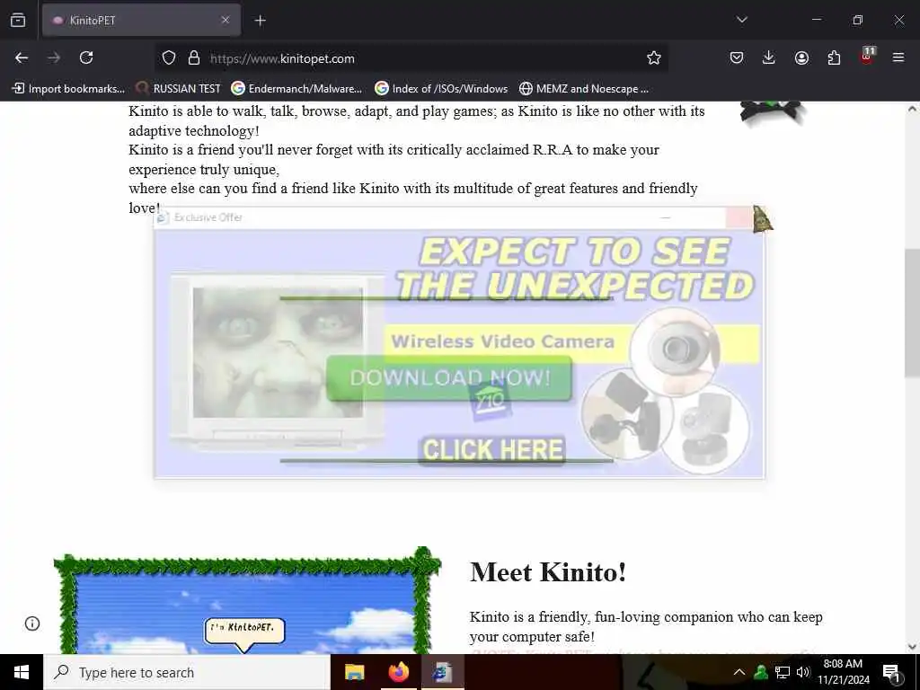Click the DOWNLOAD NOW! green button
The width and height of the screenshot is (920, 690).
[x=449, y=378]
